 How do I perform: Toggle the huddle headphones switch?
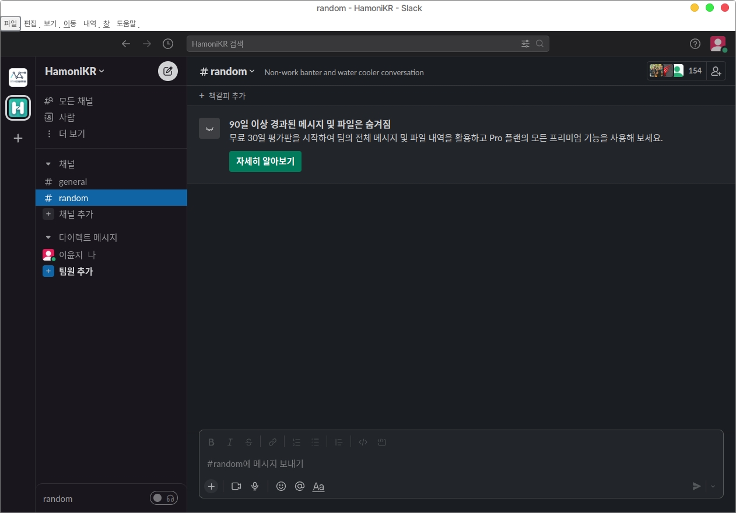[x=164, y=498]
